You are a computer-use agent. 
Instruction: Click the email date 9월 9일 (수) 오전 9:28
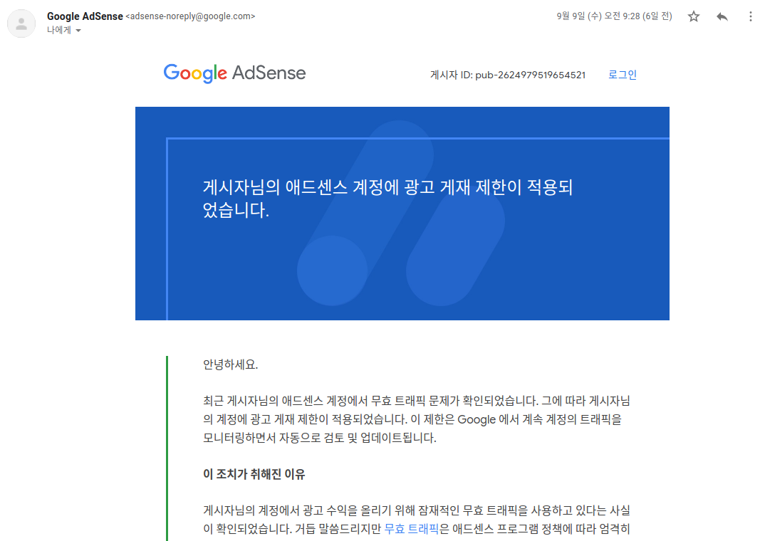(x=614, y=16)
